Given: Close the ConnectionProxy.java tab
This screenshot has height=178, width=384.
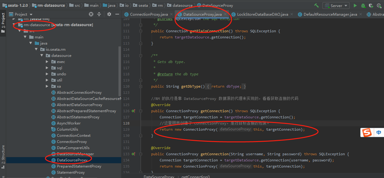Looking at the screenshot, I should pyautogui.click(x=171, y=14).
